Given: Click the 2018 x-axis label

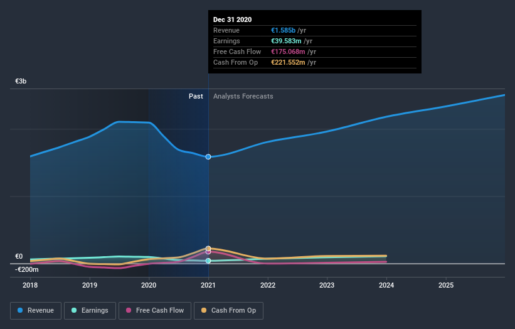Looking at the screenshot, I should tap(30, 285).
